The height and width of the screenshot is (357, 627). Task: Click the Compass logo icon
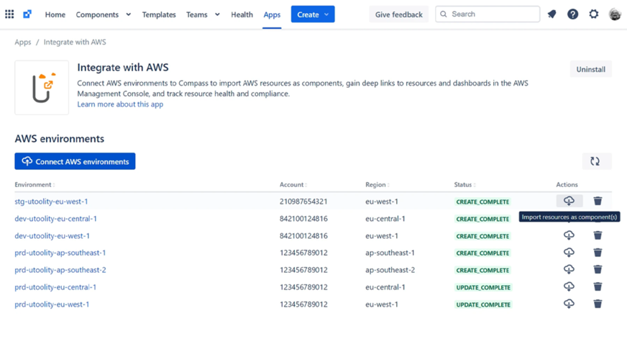pos(27,14)
